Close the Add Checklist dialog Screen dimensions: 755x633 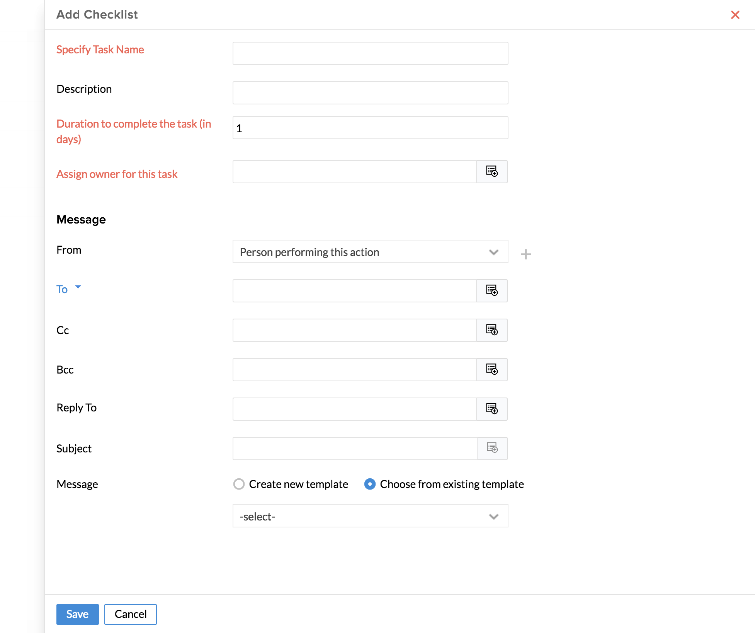[x=735, y=15]
